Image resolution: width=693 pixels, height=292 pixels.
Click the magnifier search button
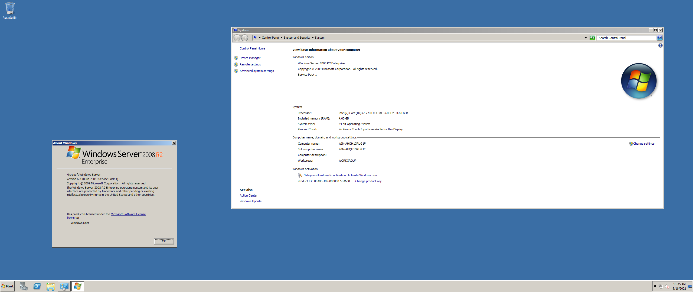click(x=660, y=38)
